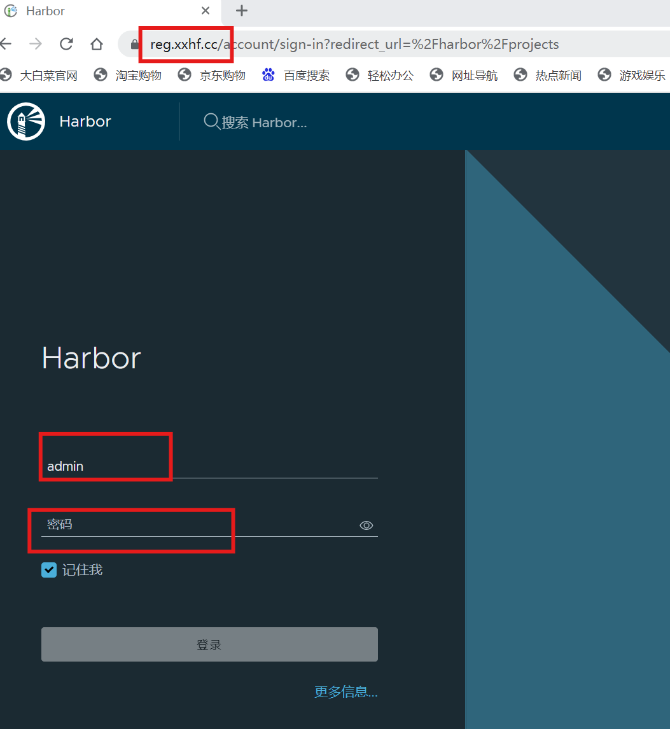Open the 百度搜索 bookmark
This screenshot has height=729, width=670.
point(296,75)
